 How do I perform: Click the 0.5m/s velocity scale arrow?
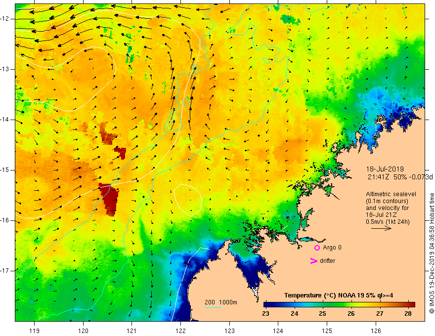pyautogui.click(x=381, y=228)
